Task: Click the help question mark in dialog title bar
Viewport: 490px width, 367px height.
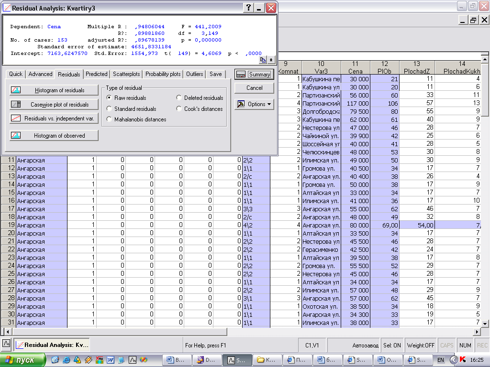Action: (248, 8)
